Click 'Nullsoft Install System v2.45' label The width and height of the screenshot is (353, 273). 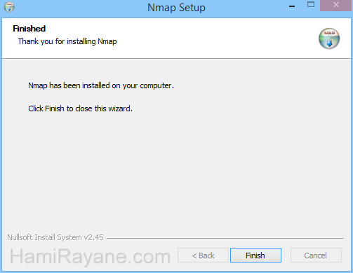pos(55,237)
